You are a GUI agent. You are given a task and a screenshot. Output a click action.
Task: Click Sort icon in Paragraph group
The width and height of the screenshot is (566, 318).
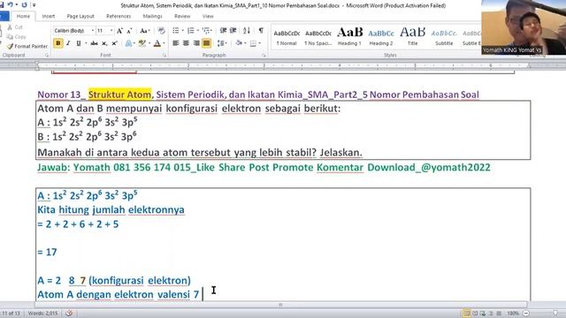click(x=247, y=31)
